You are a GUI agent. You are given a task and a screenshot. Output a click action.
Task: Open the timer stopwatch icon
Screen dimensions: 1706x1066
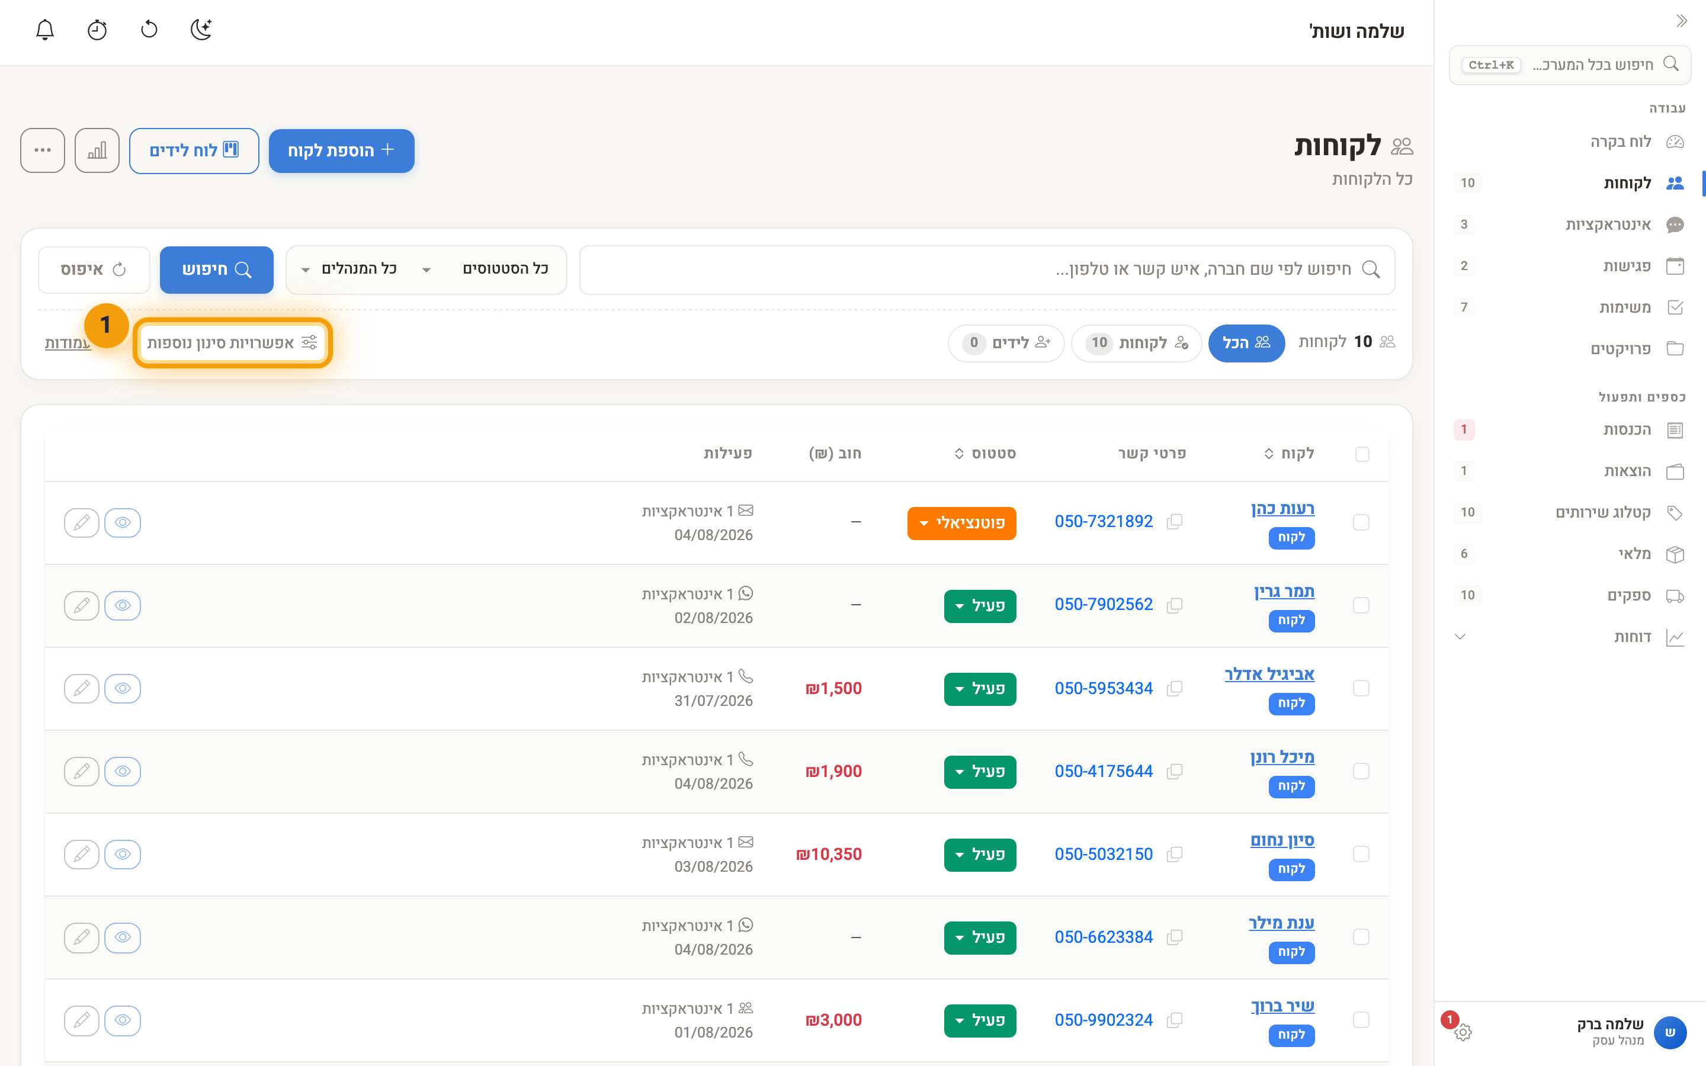[x=97, y=30]
